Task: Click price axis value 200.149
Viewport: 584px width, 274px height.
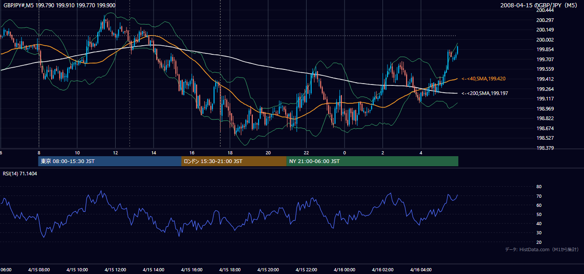Action: click(545, 30)
